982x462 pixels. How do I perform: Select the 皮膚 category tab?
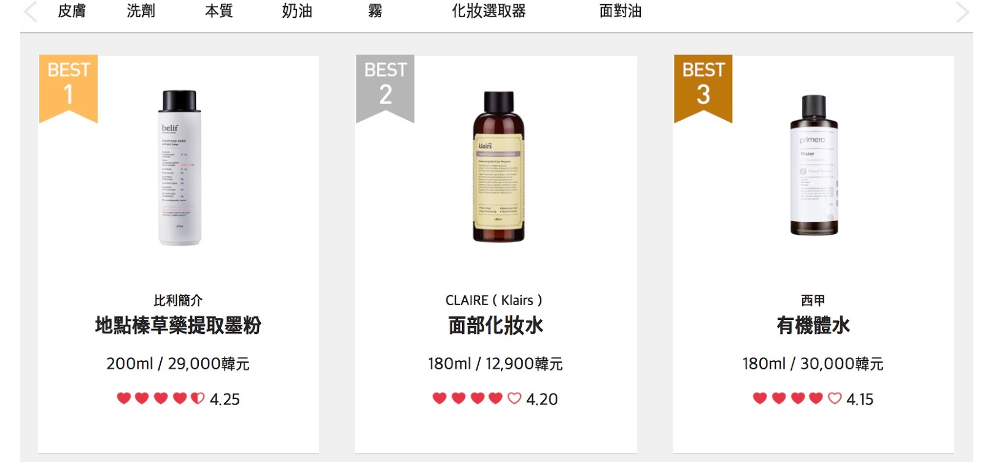(x=72, y=11)
